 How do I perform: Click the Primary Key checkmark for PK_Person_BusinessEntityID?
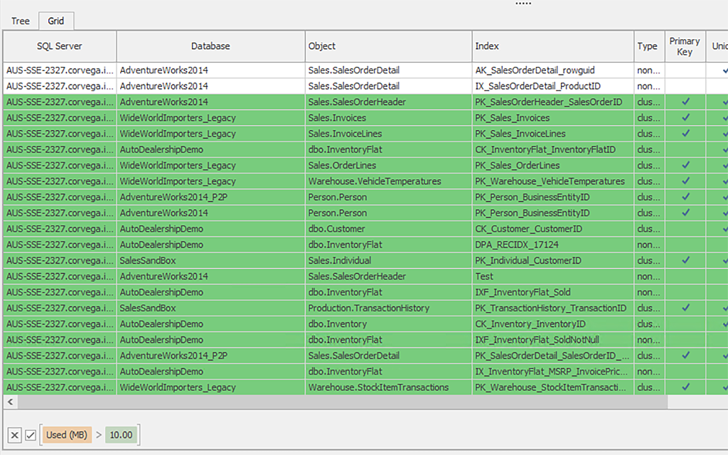[684, 197]
